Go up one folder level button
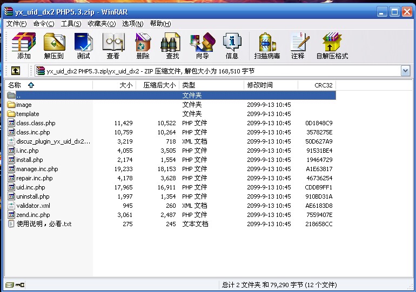 [16, 71]
